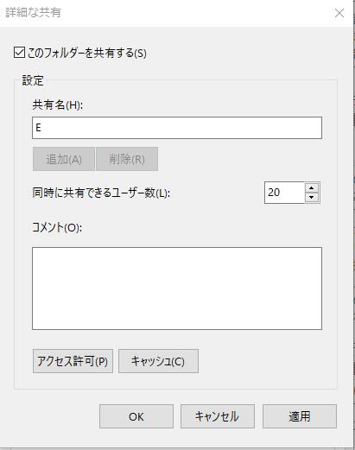Untick the このフォルダーを共有する checkbox box
The width and height of the screenshot is (355, 450).
click(19, 53)
